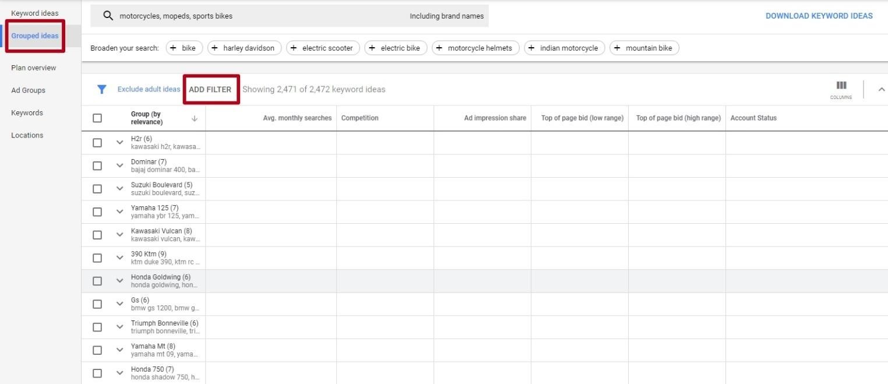The height and width of the screenshot is (384, 888).
Task: Click 'Triumph Bonneville (6)' group name
Action: (x=164, y=323)
